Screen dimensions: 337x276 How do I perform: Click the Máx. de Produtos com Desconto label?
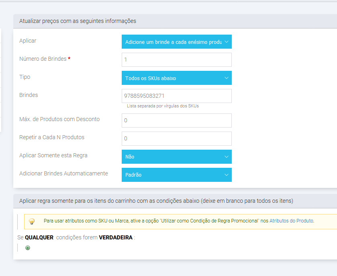coord(59,119)
